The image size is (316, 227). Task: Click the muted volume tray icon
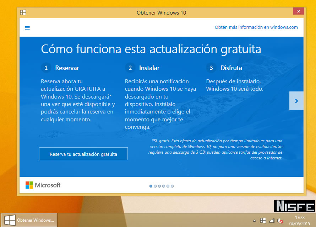[280, 221]
